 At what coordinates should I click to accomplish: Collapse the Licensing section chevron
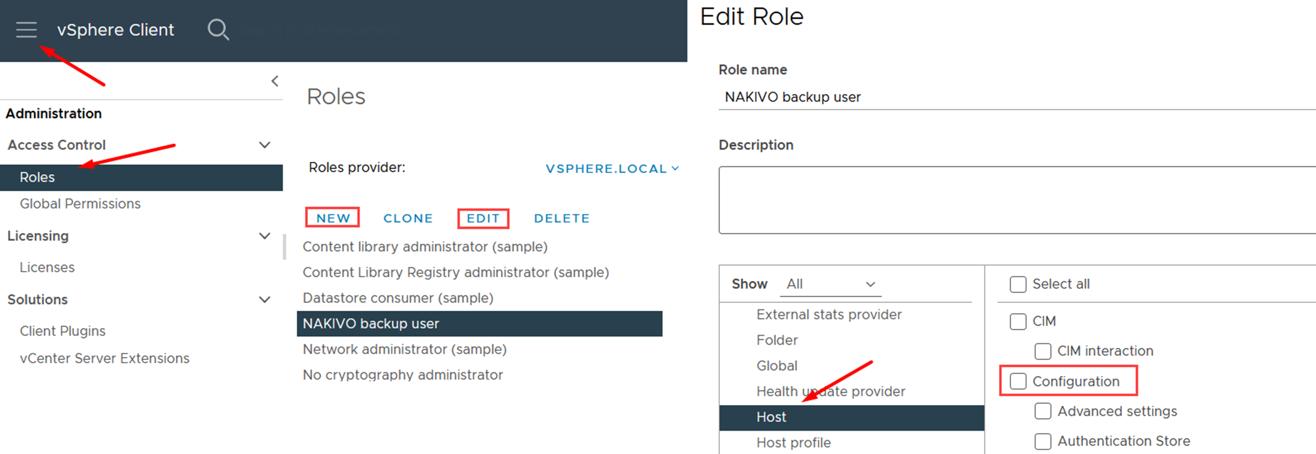[264, 236]
